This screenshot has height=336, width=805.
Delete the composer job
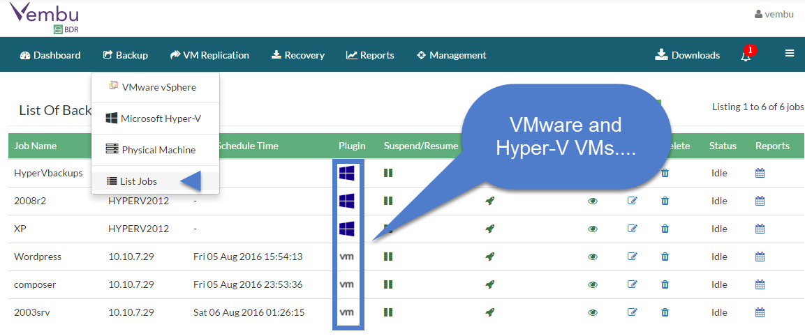tap(665, 284)
